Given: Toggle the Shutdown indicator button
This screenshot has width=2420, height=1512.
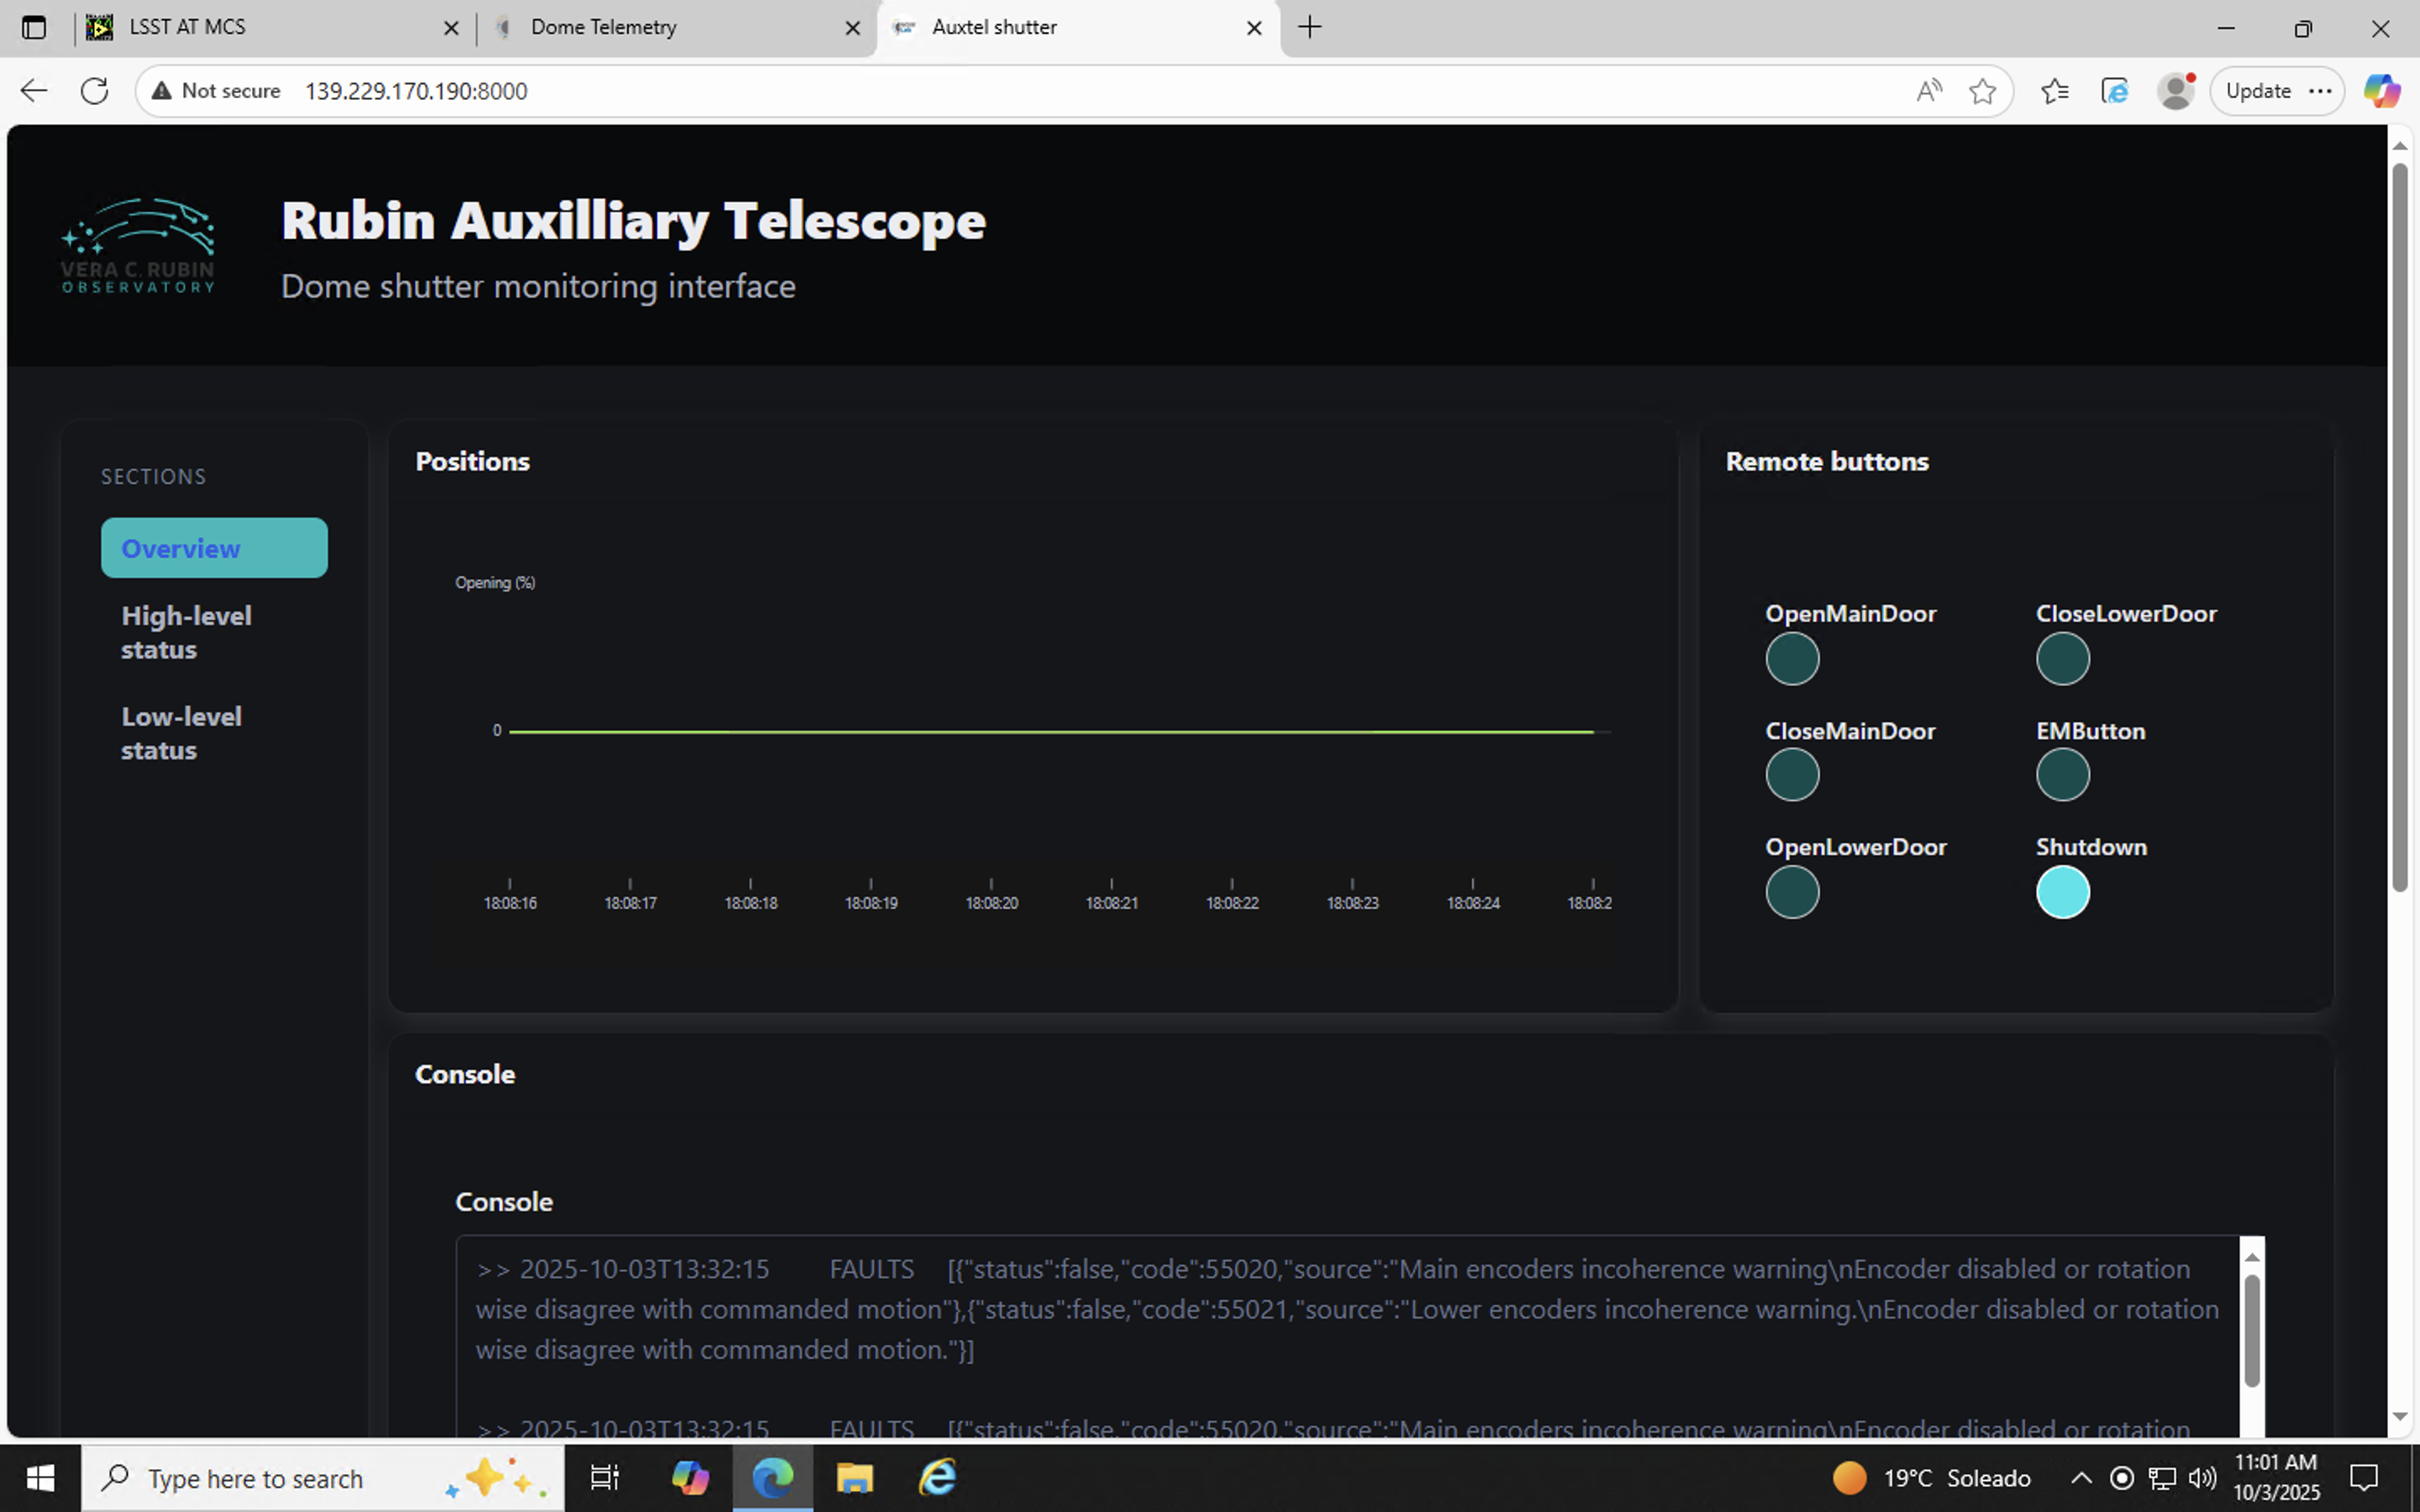Looking at the screenshot, I should coord(2062,892).
